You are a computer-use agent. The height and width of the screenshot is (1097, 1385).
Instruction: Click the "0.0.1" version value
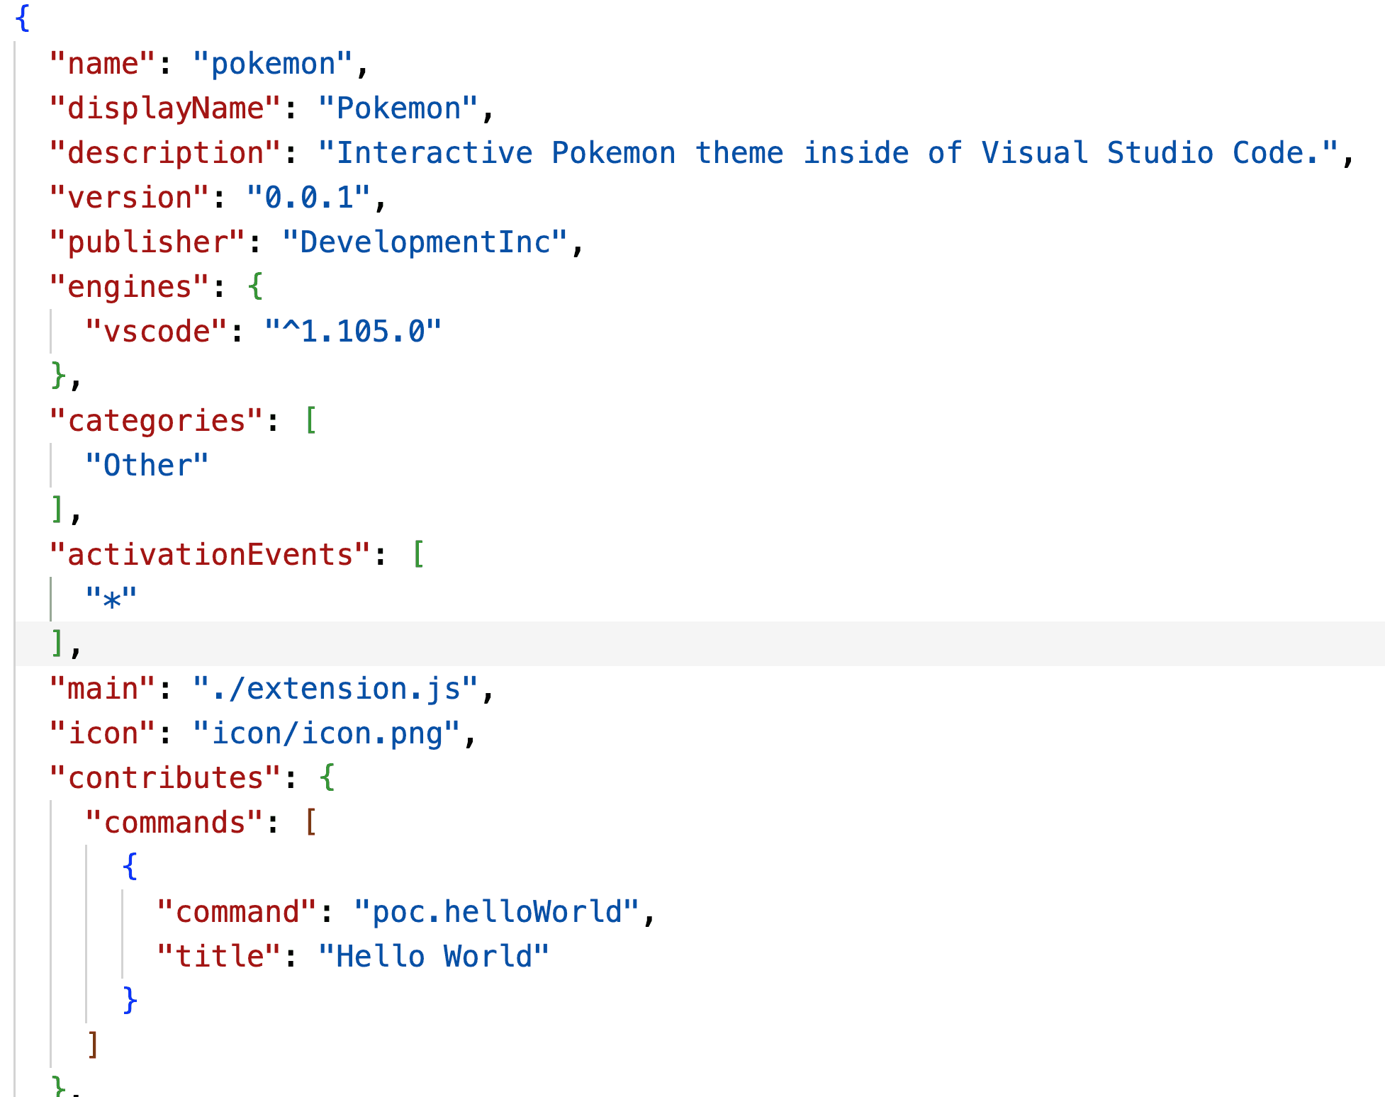tap(308, 198)
